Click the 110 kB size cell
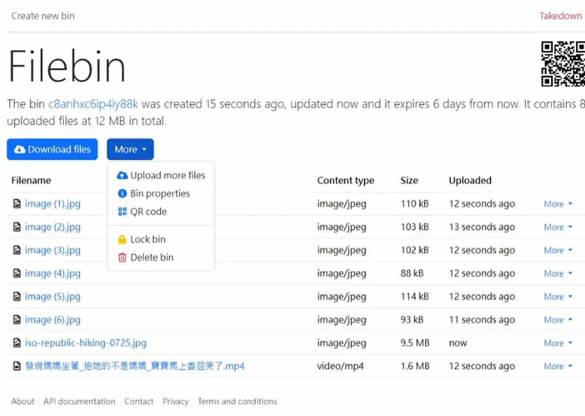 415,204
